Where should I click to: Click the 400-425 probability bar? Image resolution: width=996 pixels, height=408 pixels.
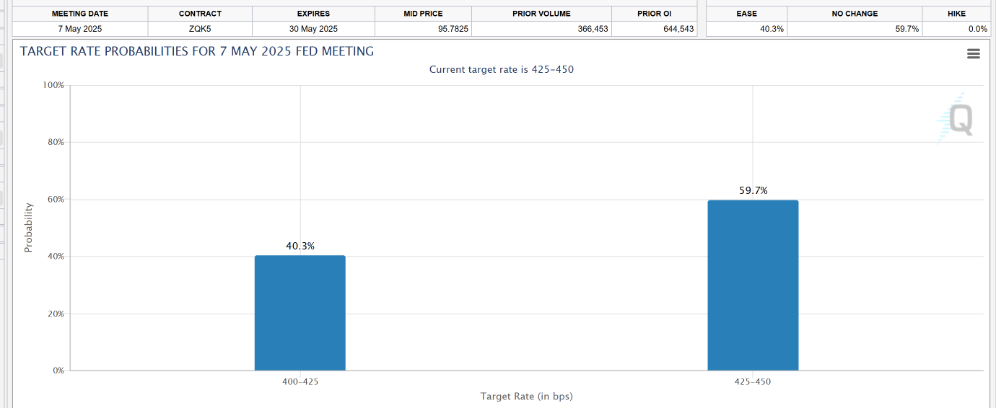point(300,313)
